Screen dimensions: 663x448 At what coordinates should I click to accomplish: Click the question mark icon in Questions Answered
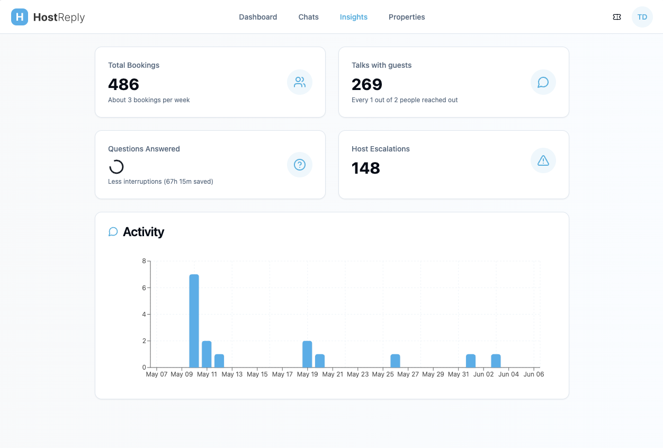tap(300, 165)
